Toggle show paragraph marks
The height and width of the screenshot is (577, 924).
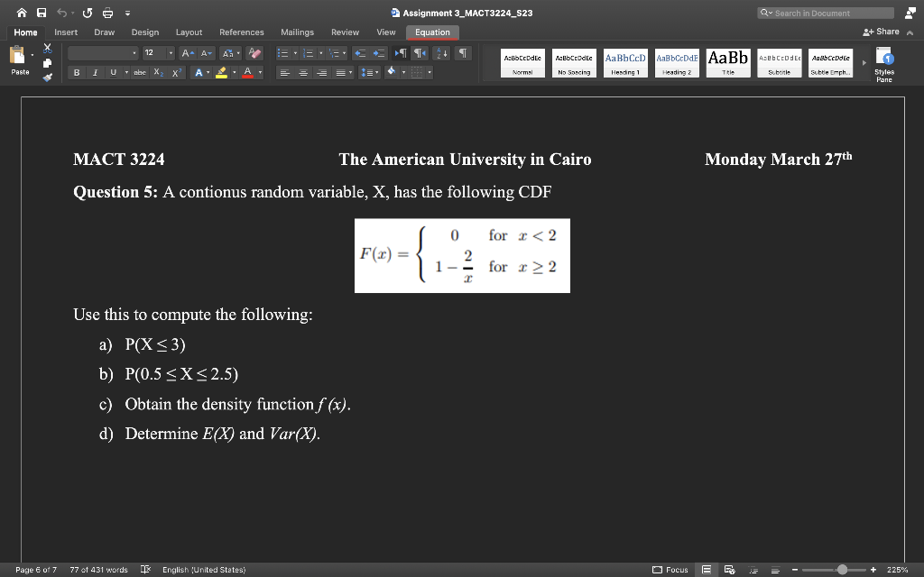click(x=463, y=53)
